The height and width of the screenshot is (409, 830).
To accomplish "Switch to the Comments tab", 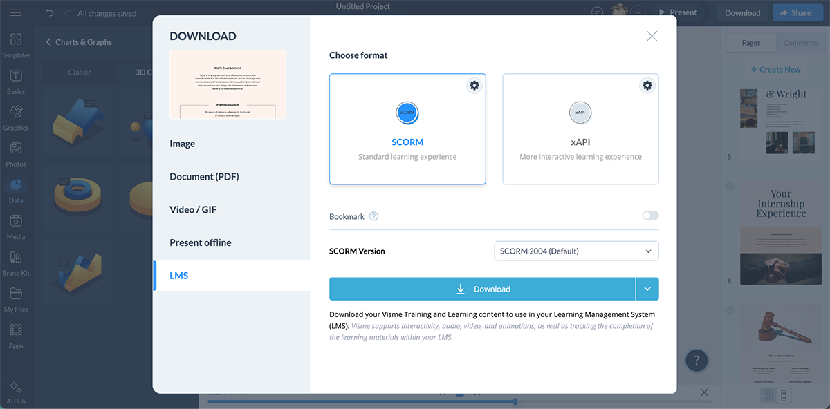I will click(800, 42).
